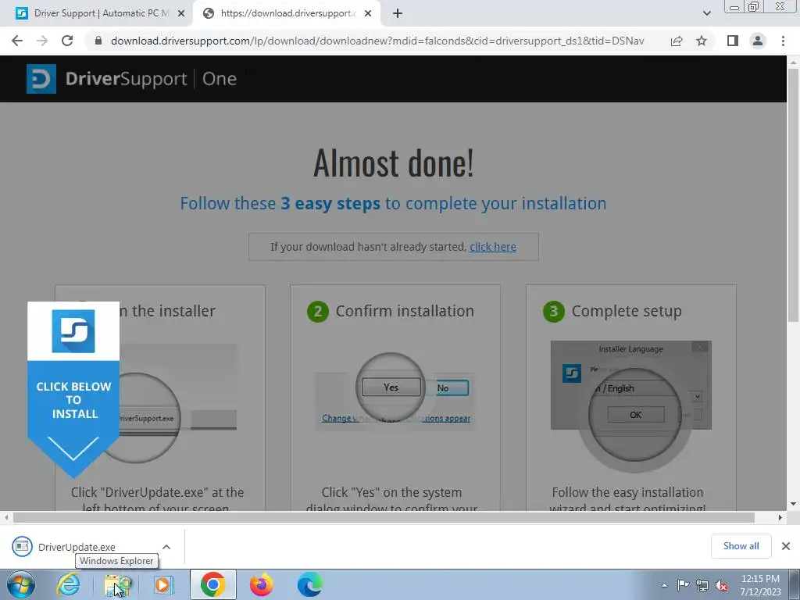Open the browser side panel
Image resolution: width=800 pixels, height=600 pixels.
733,41
